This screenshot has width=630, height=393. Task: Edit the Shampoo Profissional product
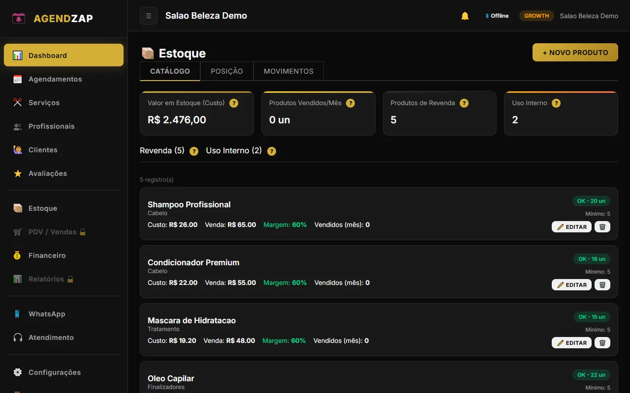(571, 226)
